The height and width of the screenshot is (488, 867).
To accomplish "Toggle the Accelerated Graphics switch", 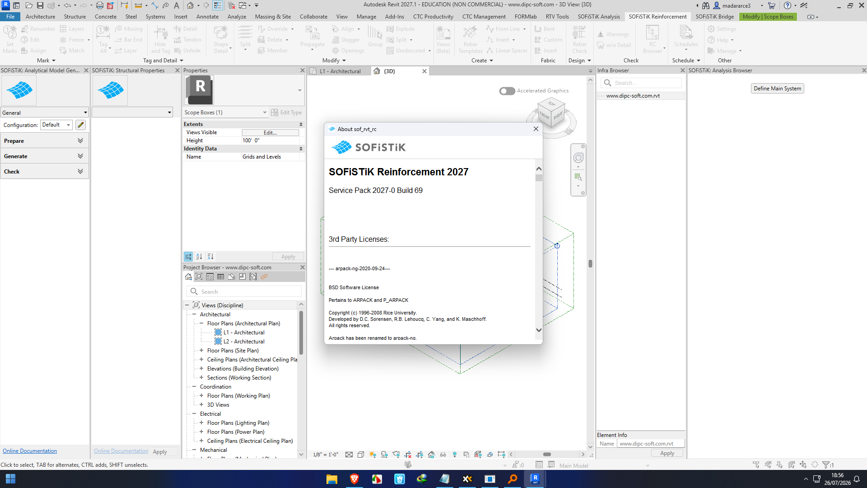I will 507,91.
